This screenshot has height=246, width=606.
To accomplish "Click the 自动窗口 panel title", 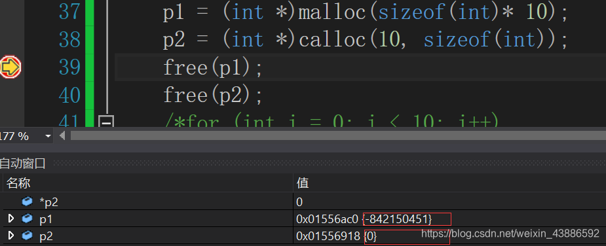I will pyautogui.click(x=22, y=164).
